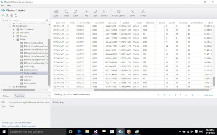Open the Help menu
This screenshot has width=217, height=135.
9,5
